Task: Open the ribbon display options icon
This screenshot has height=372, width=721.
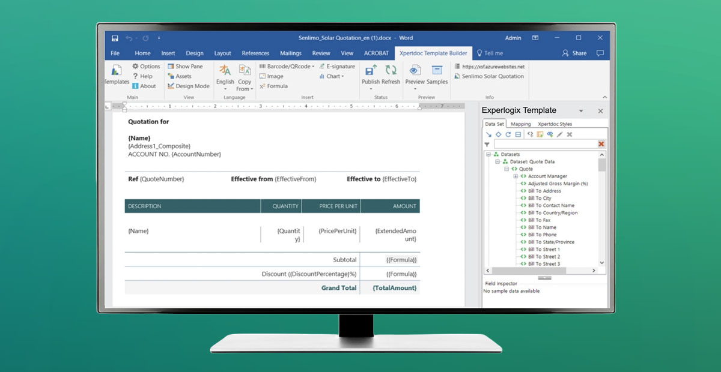Action: coord(535,38)
